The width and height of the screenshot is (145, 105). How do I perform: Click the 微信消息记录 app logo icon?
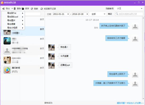[2, 3]
